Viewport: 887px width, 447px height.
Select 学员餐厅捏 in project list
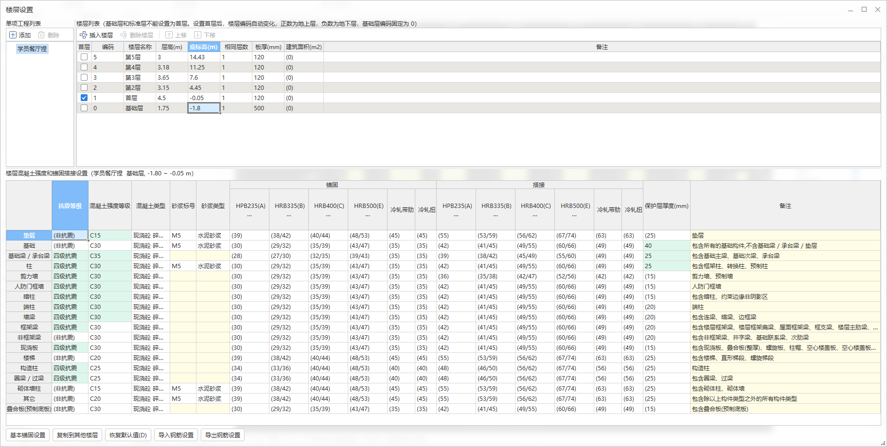[x=32, y=49]
